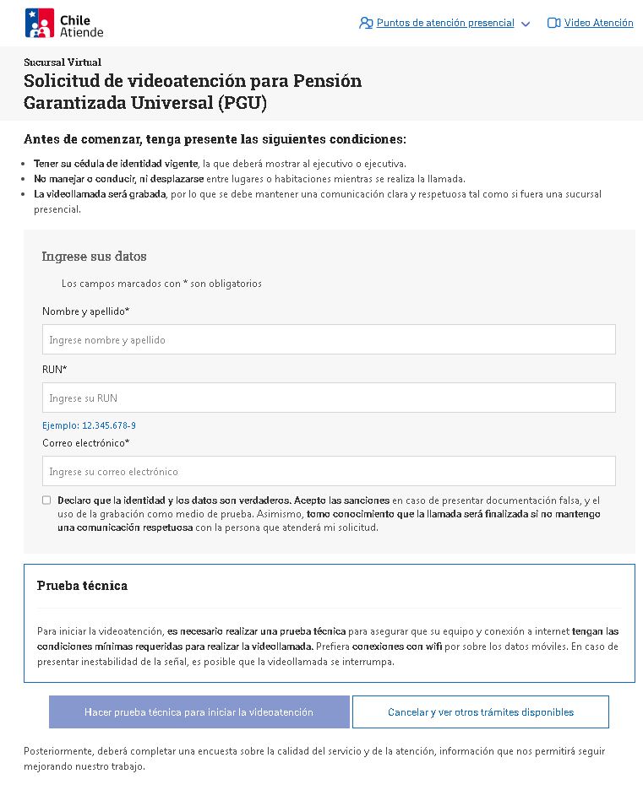Screen dimensions: 643x790
Task: Click the Correo electrónico* label
Action: [x=85, y=442]
